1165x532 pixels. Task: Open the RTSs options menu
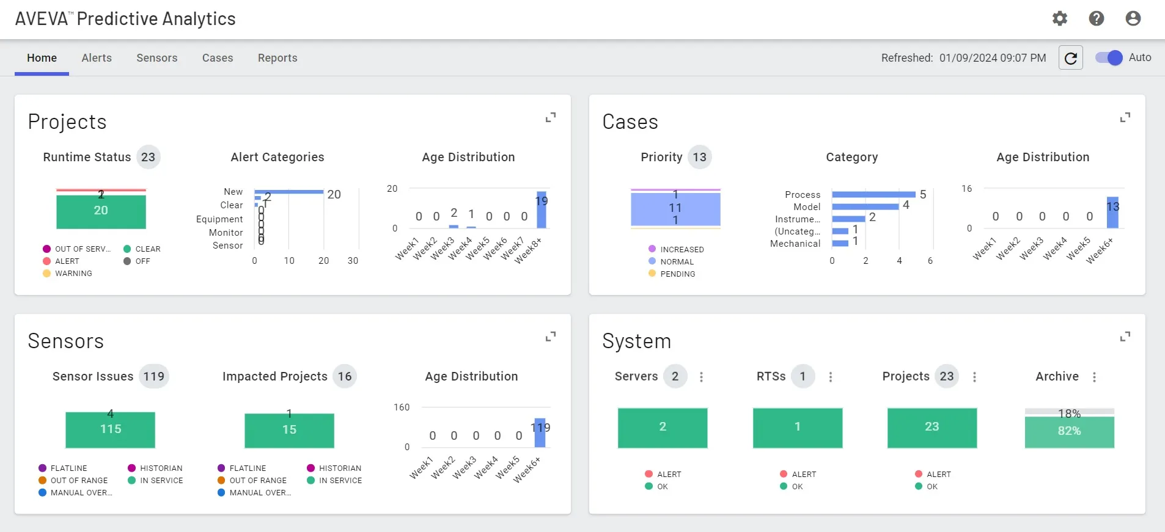click(829, 377)
